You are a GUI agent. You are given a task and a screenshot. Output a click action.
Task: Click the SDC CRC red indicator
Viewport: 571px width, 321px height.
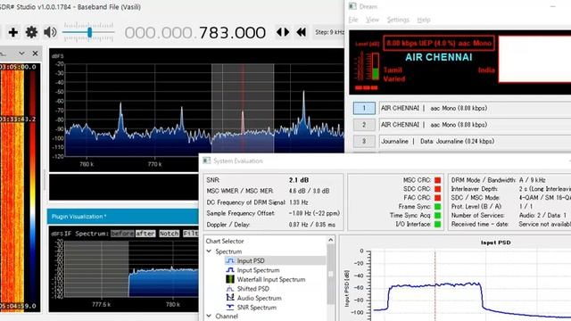click(438, 189)
